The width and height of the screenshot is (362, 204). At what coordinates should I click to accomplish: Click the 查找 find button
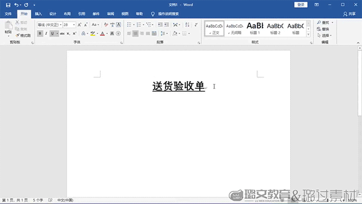click(323, 22)
